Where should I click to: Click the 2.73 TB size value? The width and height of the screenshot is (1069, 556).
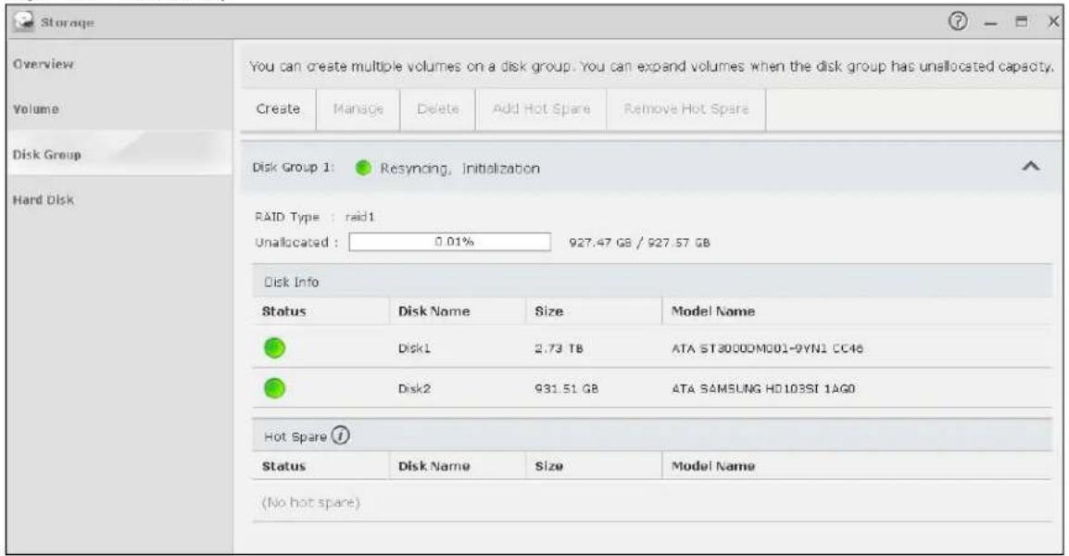[x=559, y=347]
